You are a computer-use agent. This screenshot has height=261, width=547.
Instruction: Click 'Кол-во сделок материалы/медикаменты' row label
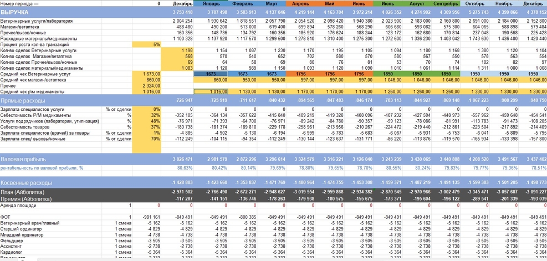tap(41, 68)
